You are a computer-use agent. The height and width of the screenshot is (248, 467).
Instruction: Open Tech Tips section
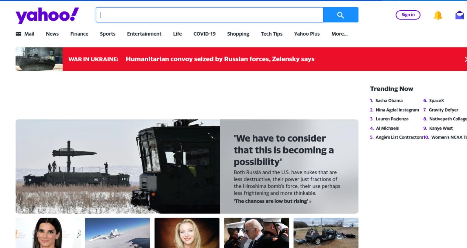[x=272, y=34]
